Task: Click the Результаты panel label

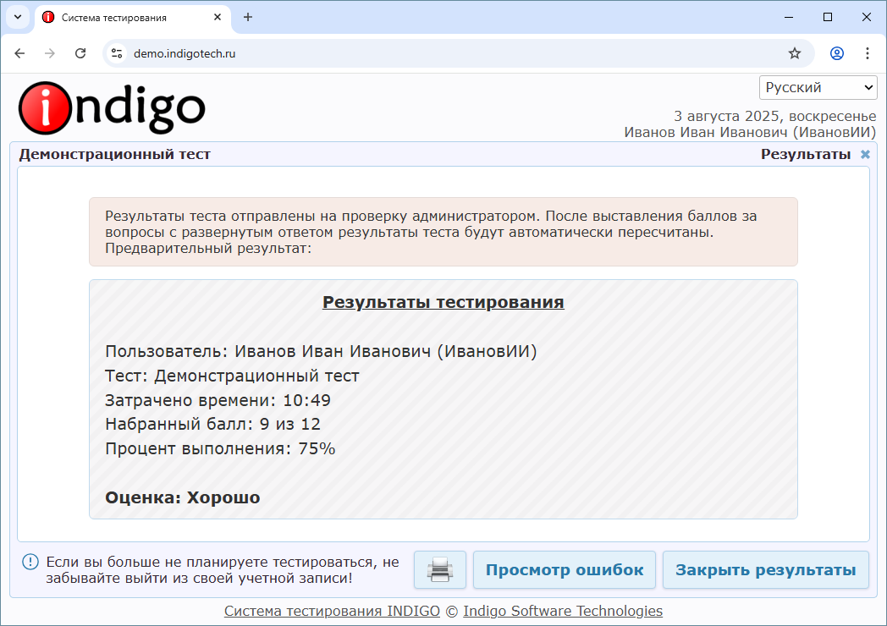Action: click(x=806, y=154)
